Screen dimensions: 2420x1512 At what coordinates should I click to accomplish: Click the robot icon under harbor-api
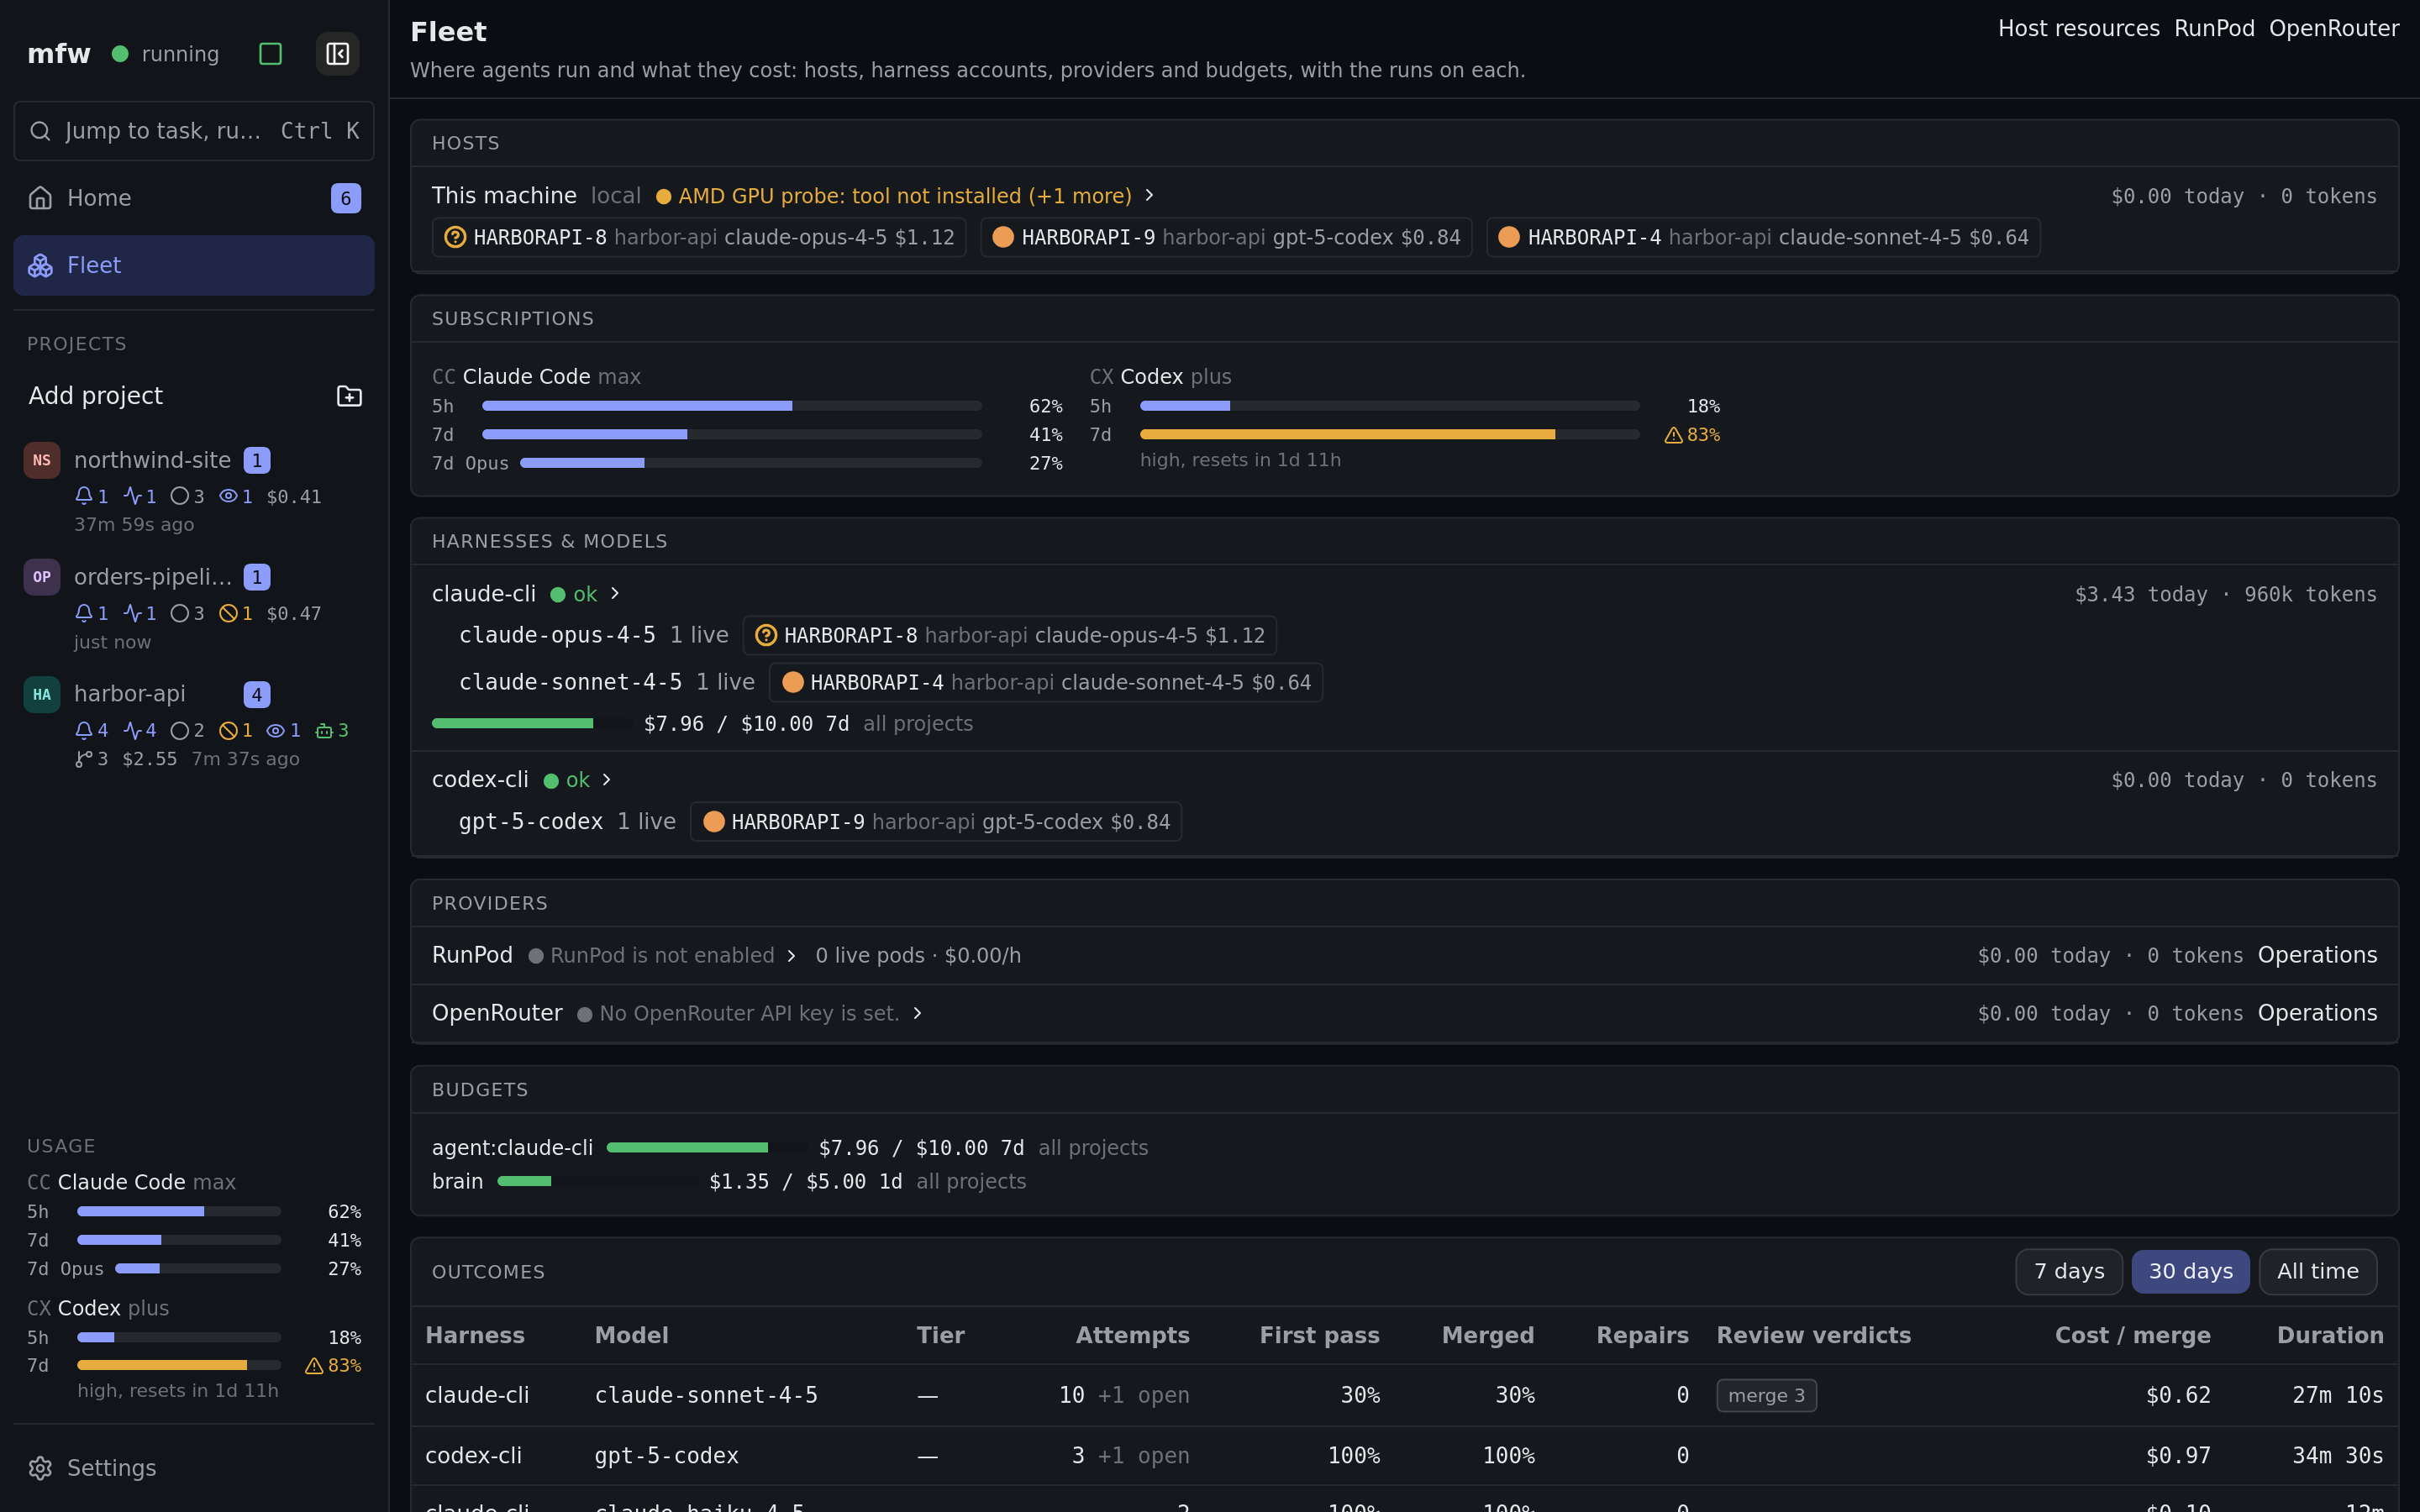pyautogui.click(x=324, y=731)
